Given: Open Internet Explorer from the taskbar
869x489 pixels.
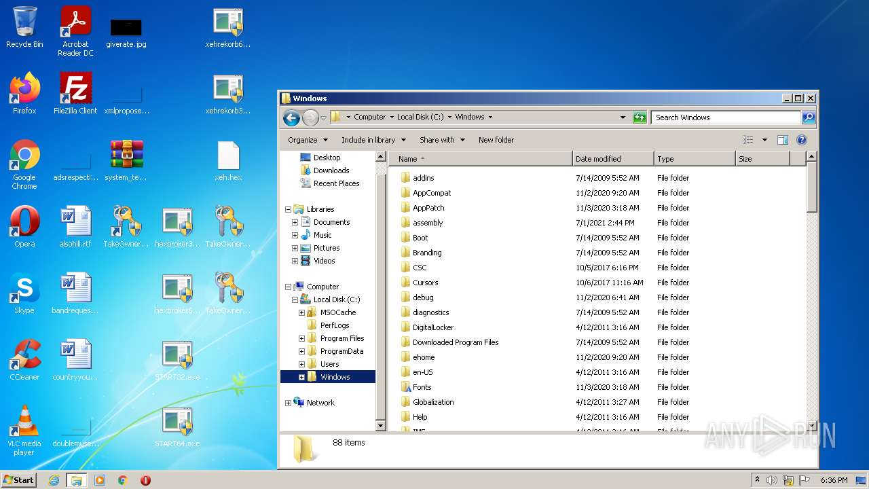Looking at the screenshot, I should [54, 480].
